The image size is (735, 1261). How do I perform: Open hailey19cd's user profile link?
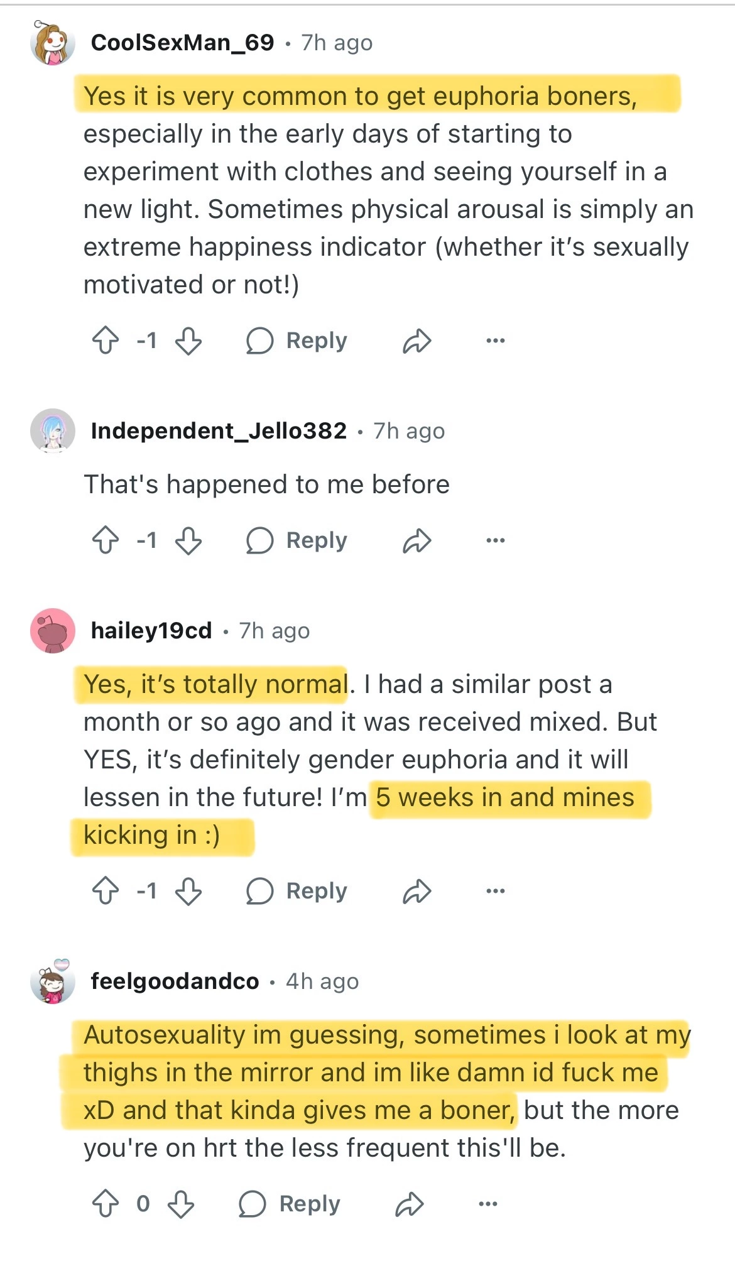click(x=151, y=630)
